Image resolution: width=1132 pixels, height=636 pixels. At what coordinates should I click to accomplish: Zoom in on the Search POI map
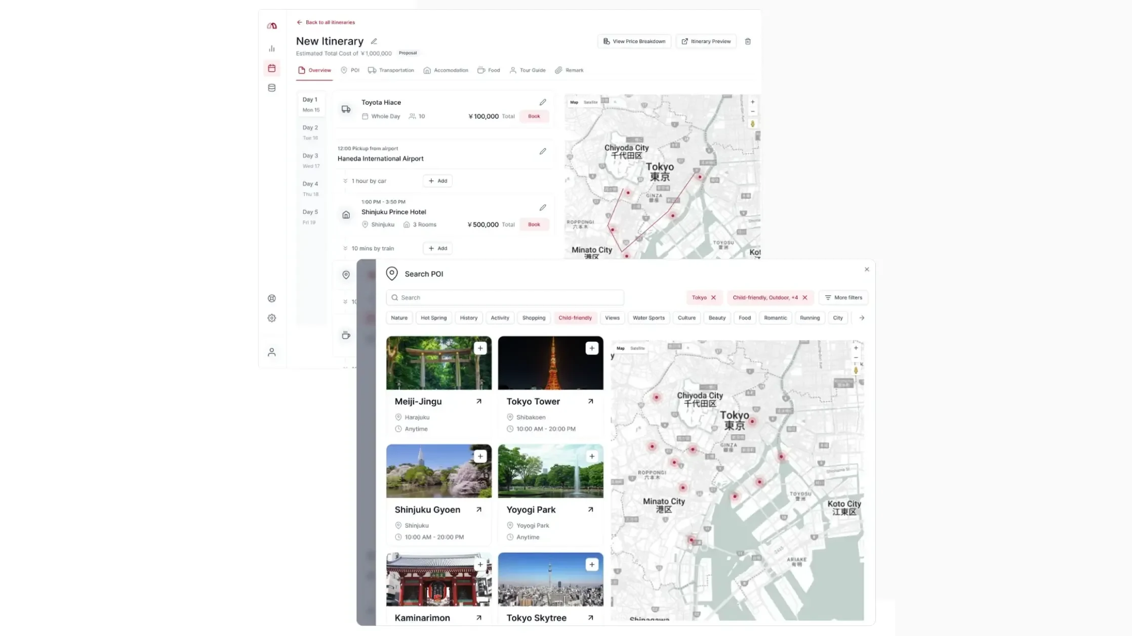pyautogui.click(x=856, y=348)
